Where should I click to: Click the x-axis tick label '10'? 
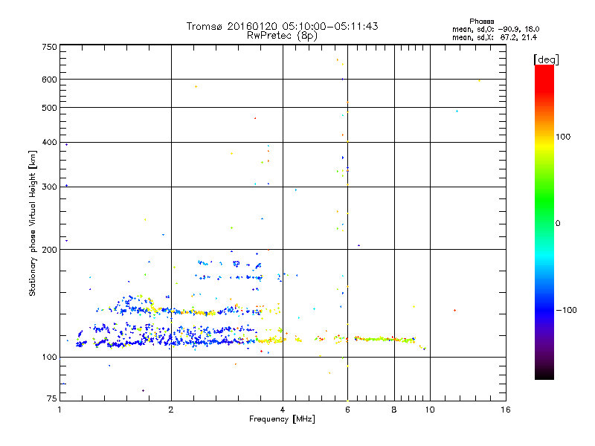(x=430, y=410)
